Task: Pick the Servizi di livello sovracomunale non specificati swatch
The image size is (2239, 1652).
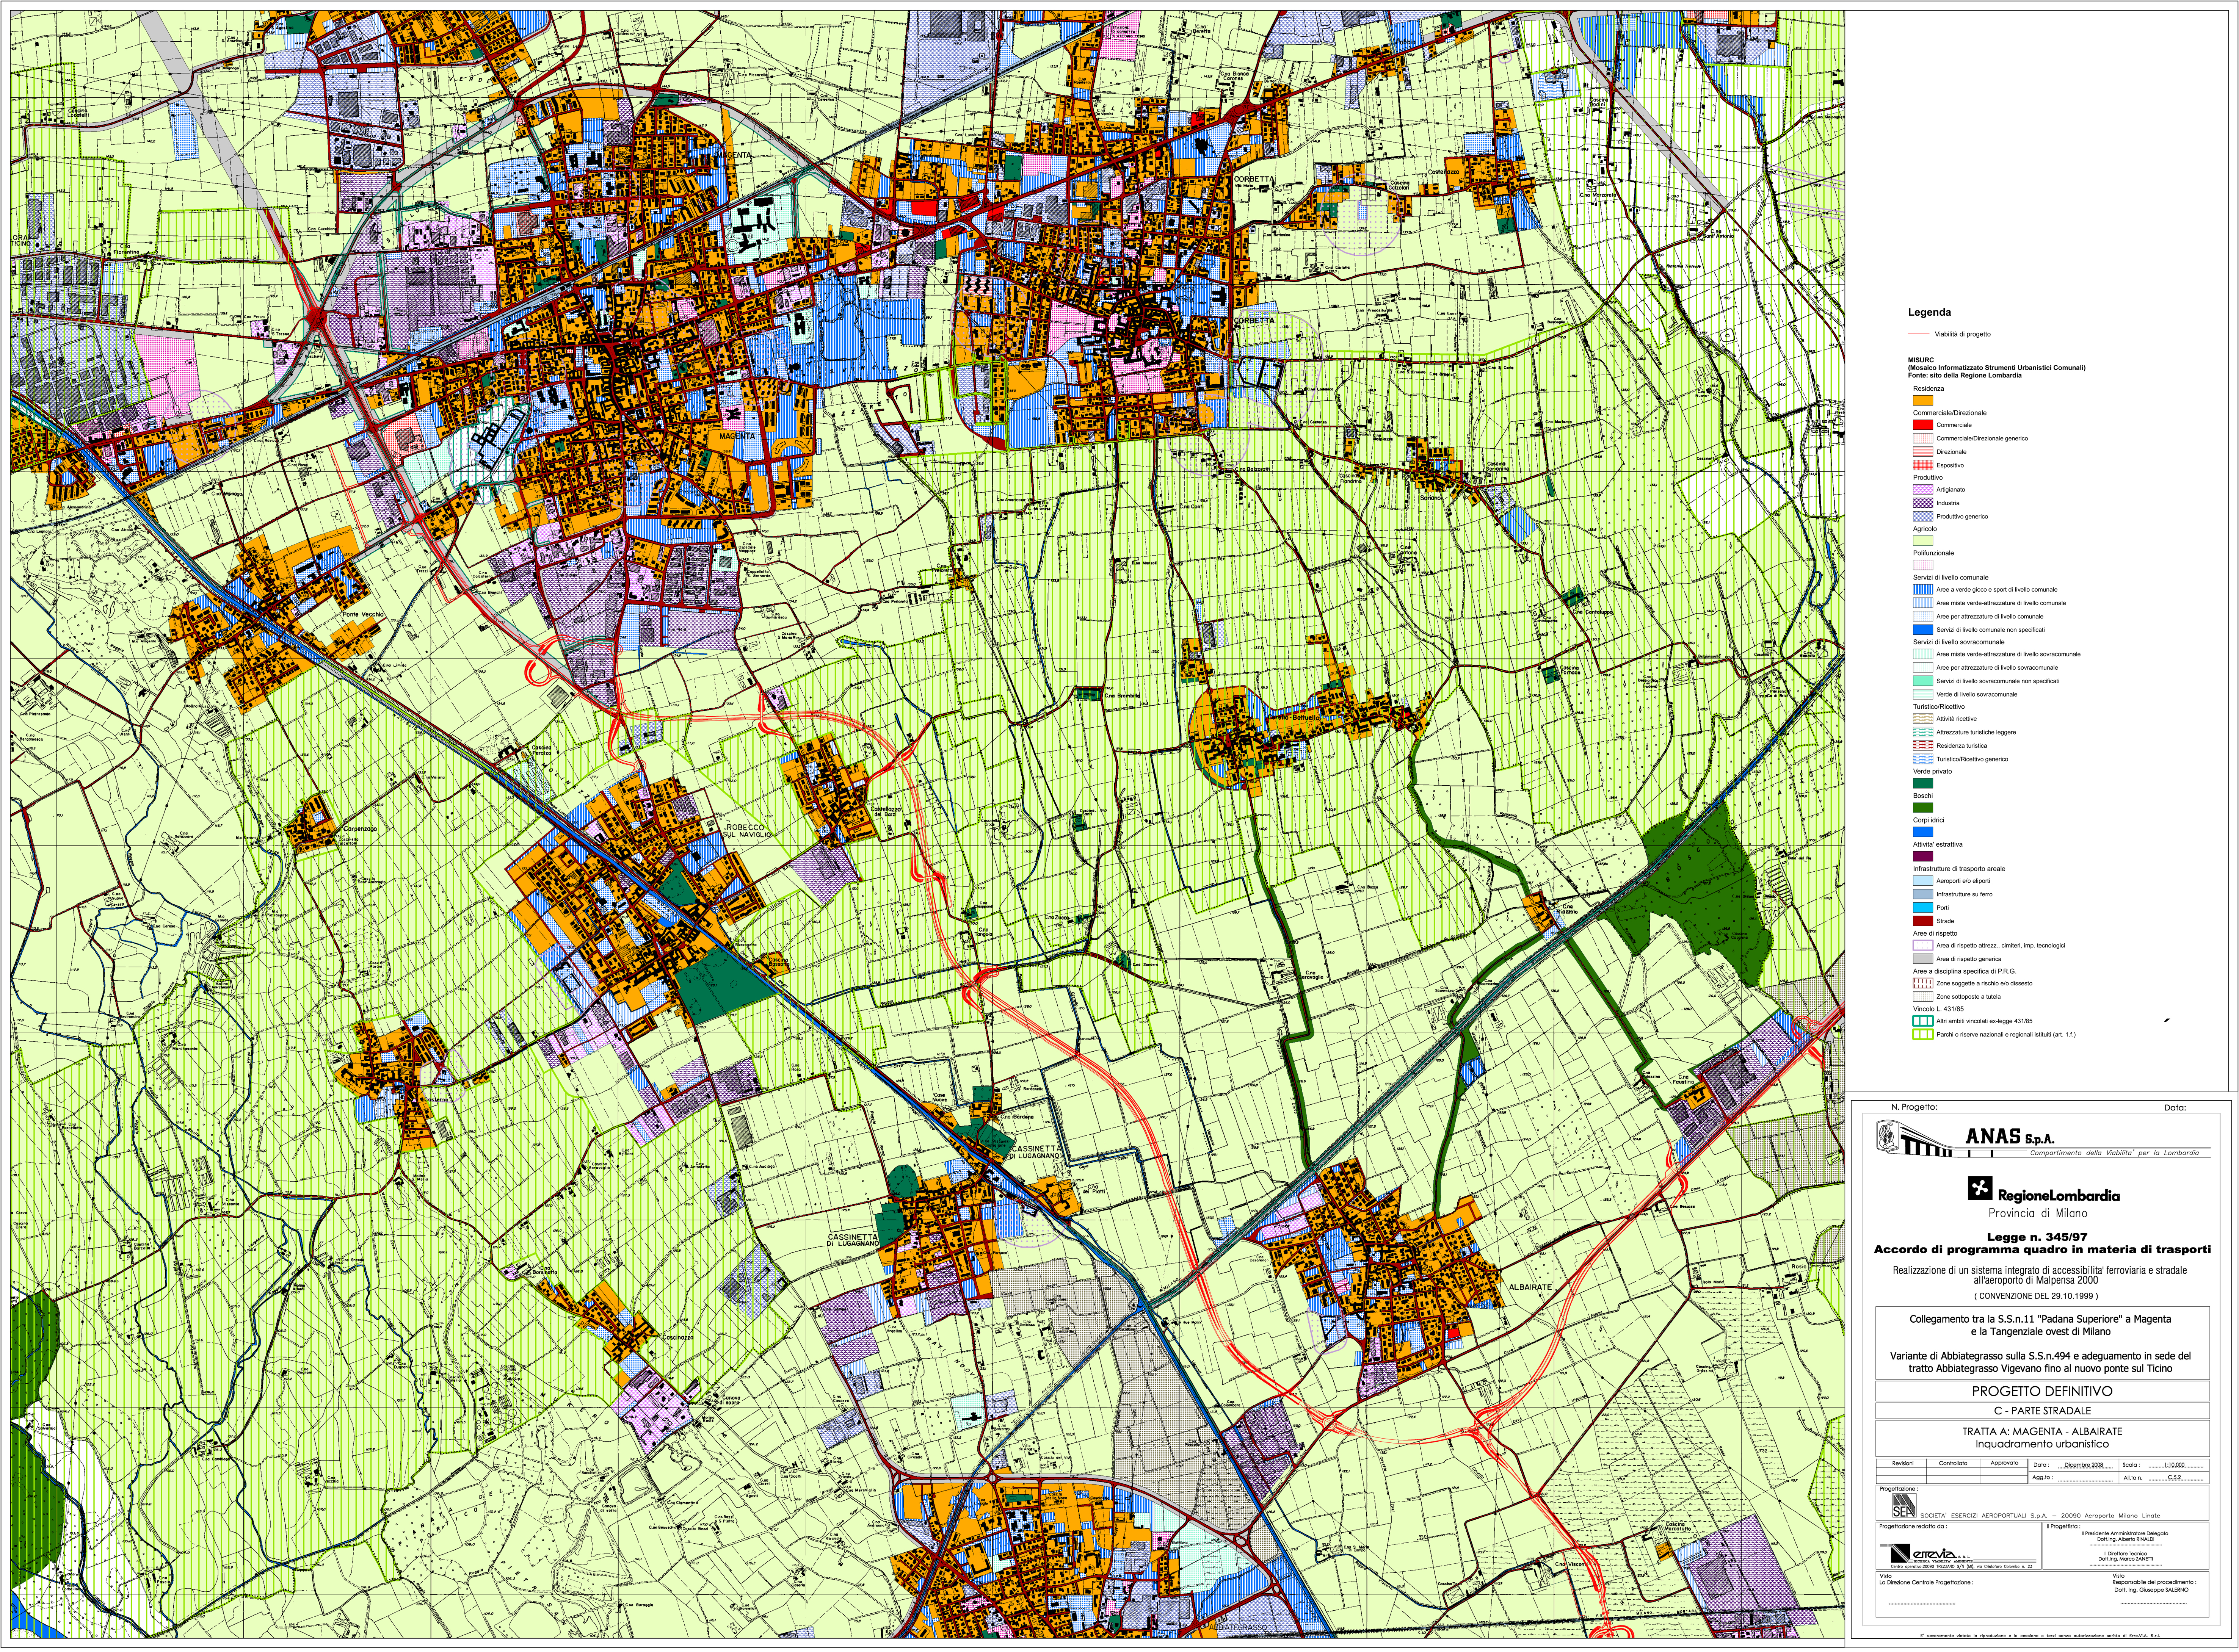Action: [x=1923, y=681]
